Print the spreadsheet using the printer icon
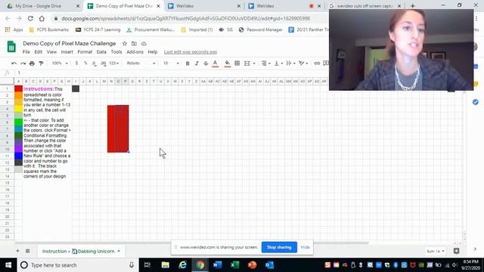Image resolution: width=484 pixels, height=272 pixels. click(x=32, y=63)
